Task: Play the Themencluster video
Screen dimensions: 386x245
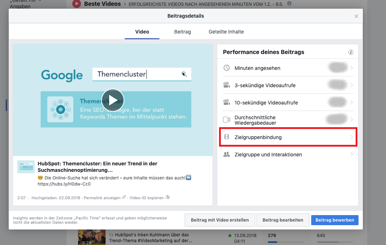Action: (x=113, y=100)
